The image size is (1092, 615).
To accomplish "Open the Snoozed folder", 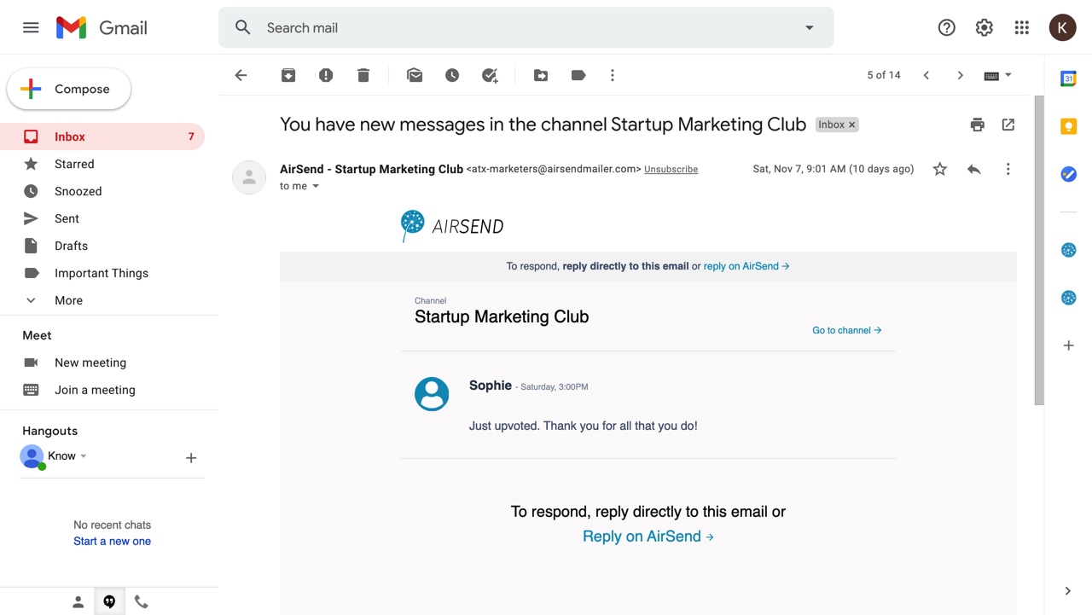I will (x=102, y=191).
